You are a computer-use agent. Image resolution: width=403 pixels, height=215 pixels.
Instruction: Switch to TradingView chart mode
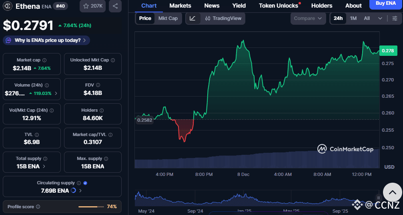(x=223, y=18)
